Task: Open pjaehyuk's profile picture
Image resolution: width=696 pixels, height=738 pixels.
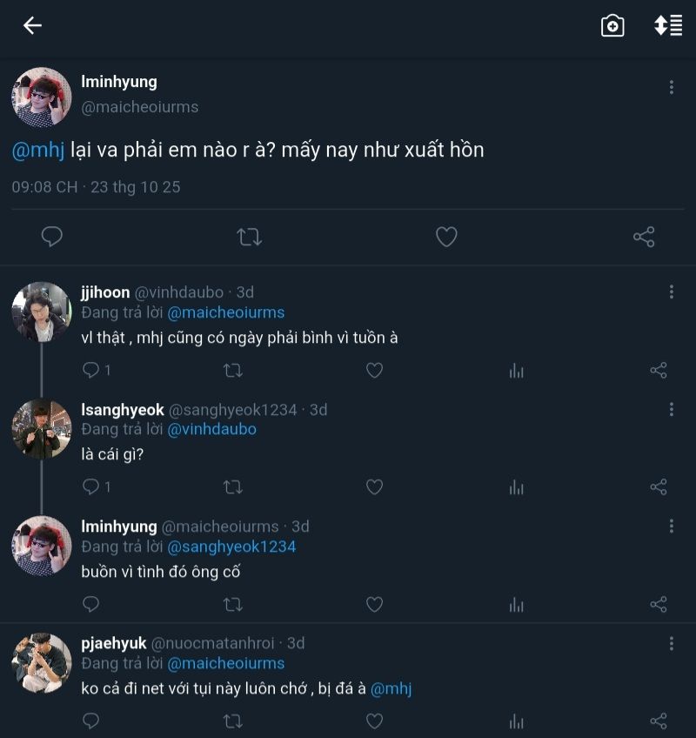Action: (x=41, y=662)
